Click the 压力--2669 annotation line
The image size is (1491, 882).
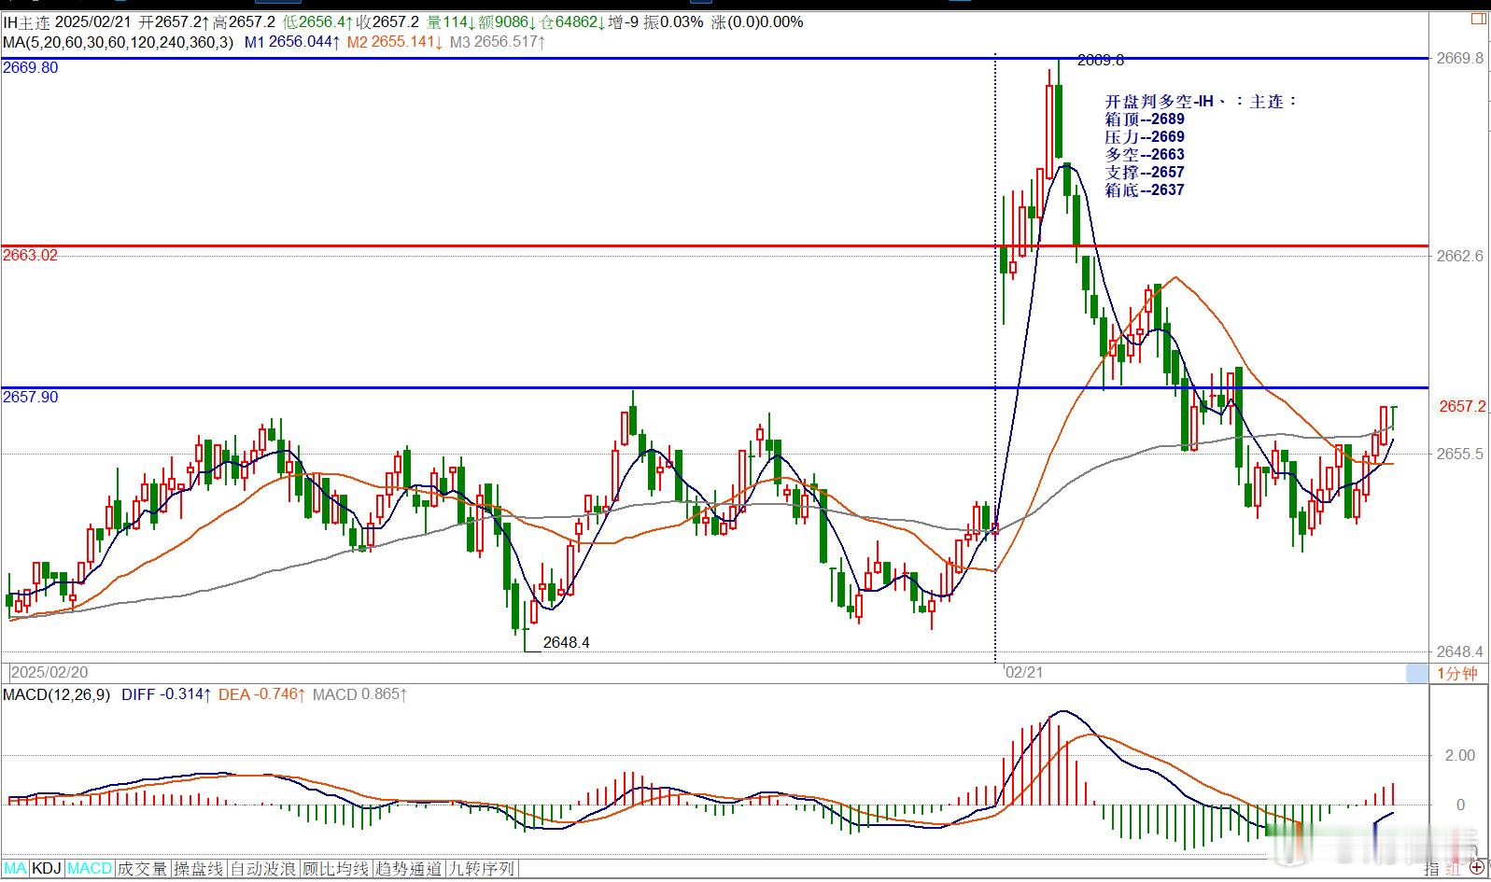click(x=1145, y=136)
